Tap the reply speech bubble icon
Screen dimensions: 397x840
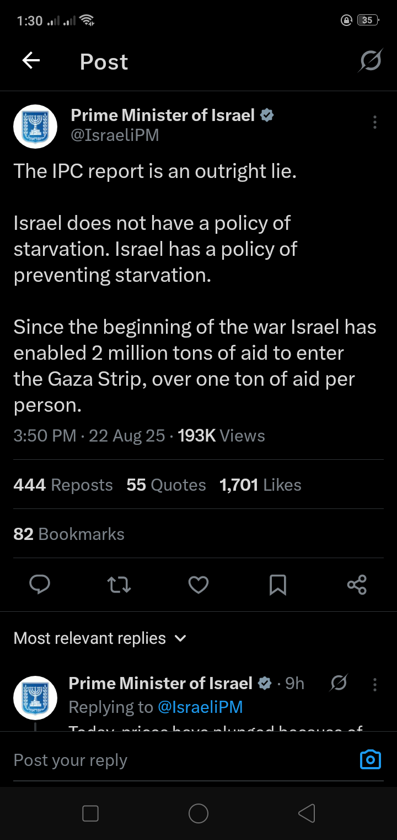(x=40, y=585)
